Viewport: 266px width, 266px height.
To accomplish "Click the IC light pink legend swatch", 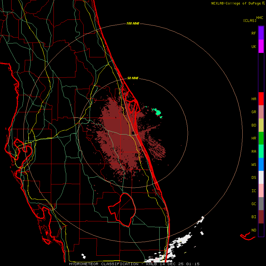I will 261,191.
